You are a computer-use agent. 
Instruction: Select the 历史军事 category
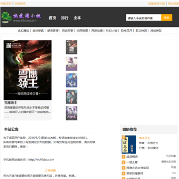68,30
